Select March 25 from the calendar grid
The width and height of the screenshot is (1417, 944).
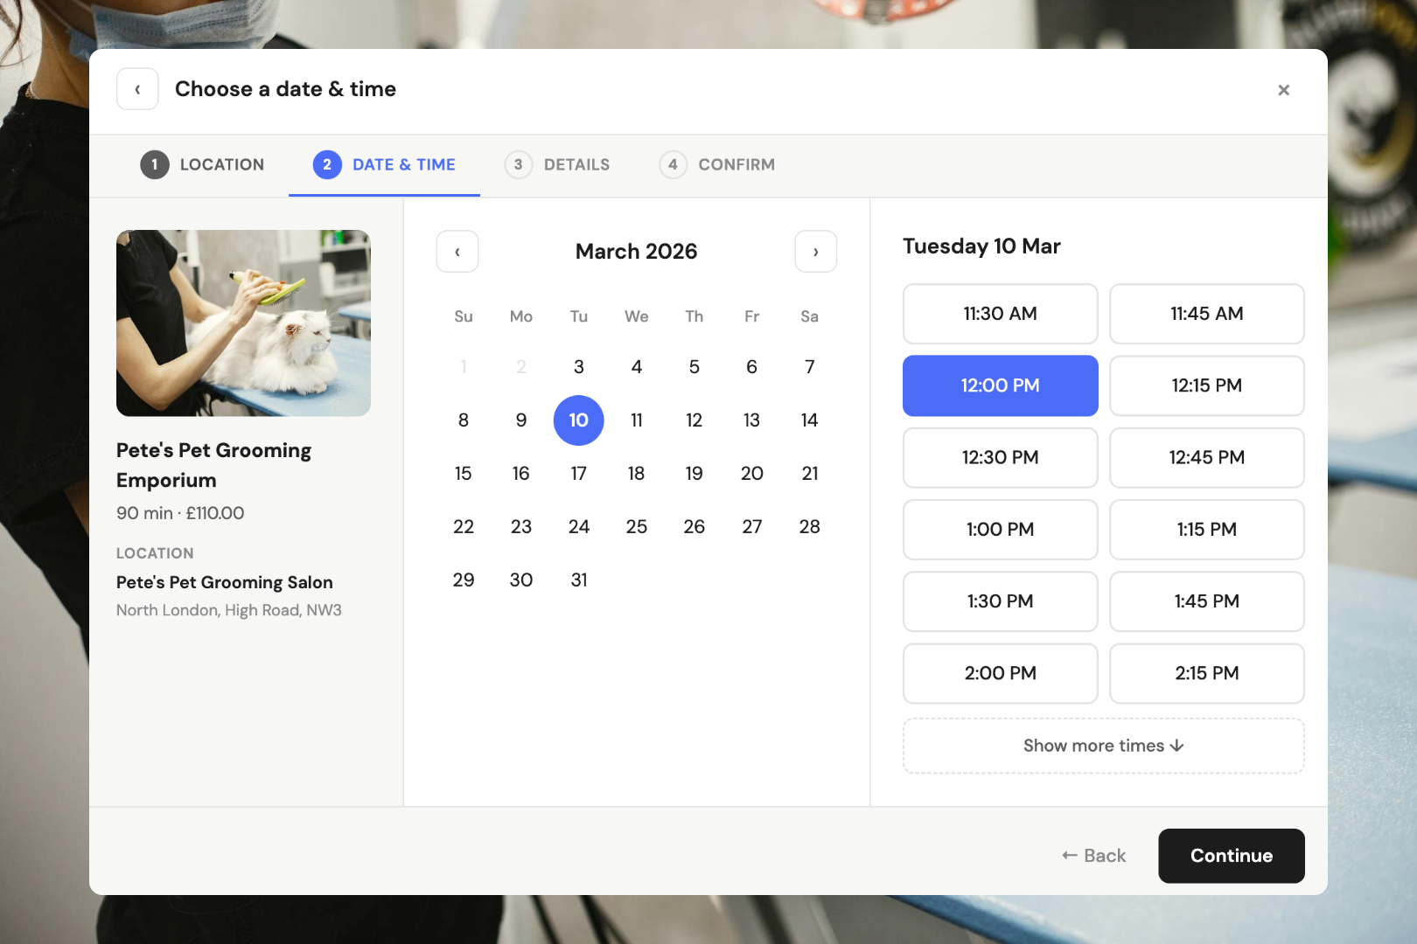(x=636, y=526)
